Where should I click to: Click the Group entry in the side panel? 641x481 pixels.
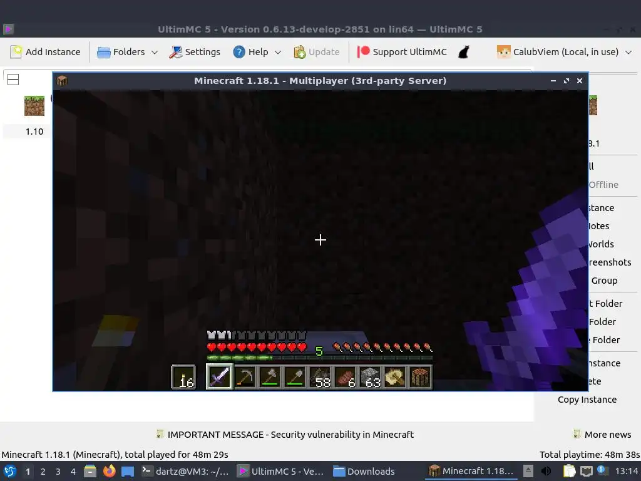[604, 281]
